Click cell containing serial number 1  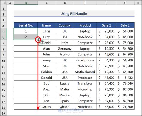26,31
